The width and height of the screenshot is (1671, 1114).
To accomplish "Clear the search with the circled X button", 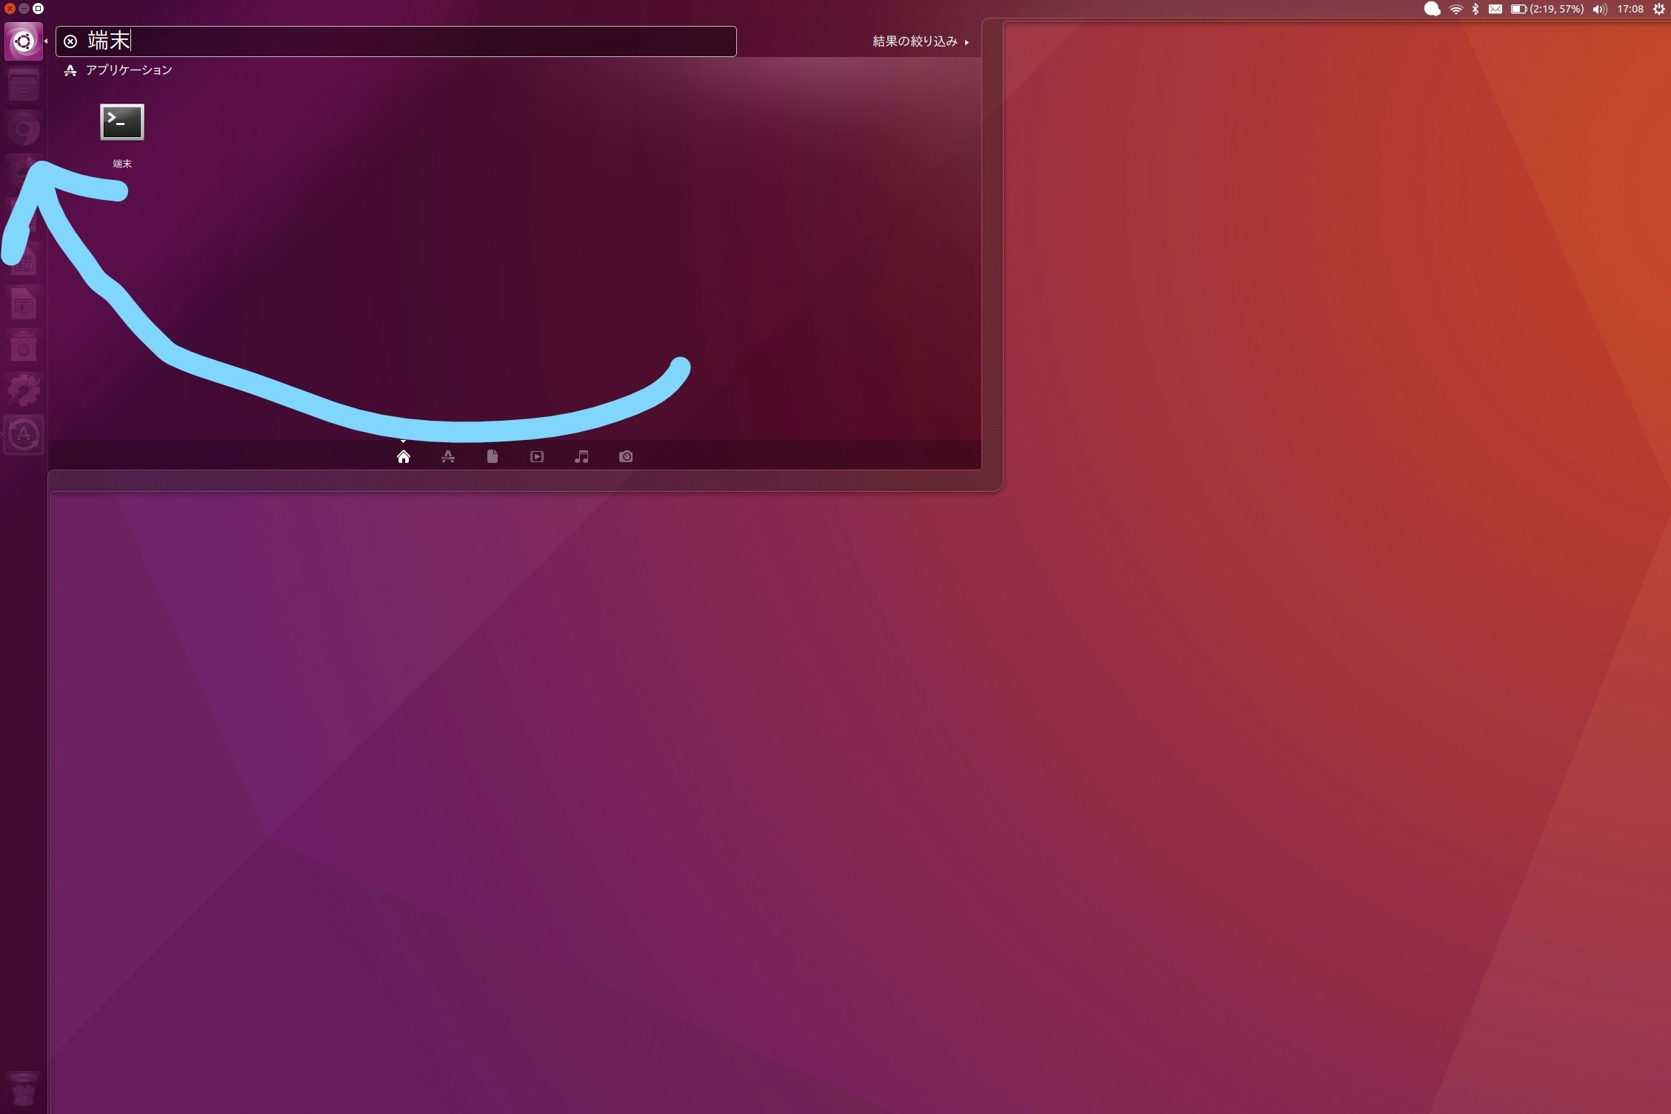I will point(70,41).
